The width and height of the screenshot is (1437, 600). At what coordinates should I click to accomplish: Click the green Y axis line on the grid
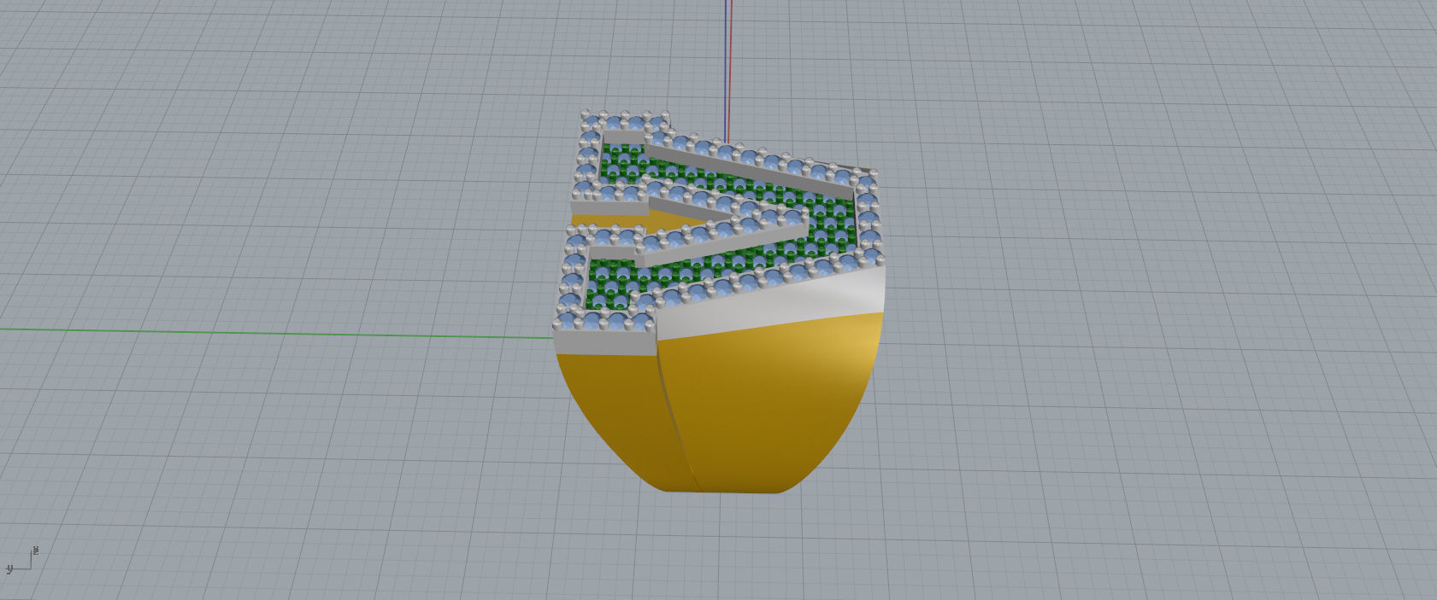(276, 333)
